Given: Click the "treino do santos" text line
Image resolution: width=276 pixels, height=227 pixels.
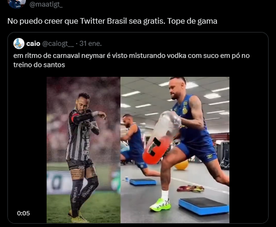Looking at the screenshot, I should click(39, 65).
